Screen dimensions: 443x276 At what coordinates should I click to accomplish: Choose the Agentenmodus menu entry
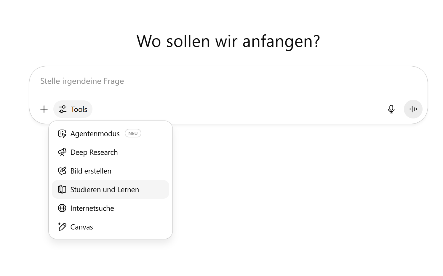coord(110,134)
